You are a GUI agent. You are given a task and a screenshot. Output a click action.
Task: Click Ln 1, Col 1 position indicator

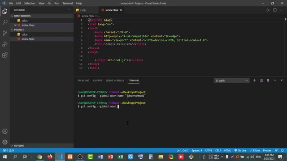[183, 150]
